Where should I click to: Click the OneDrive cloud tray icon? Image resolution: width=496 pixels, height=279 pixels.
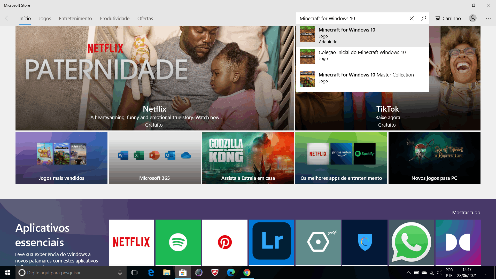424,273
